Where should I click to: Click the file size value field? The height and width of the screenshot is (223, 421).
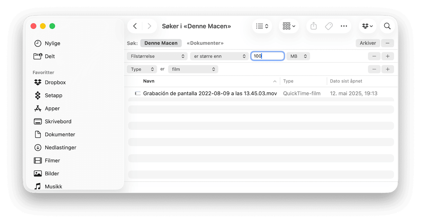268,56
